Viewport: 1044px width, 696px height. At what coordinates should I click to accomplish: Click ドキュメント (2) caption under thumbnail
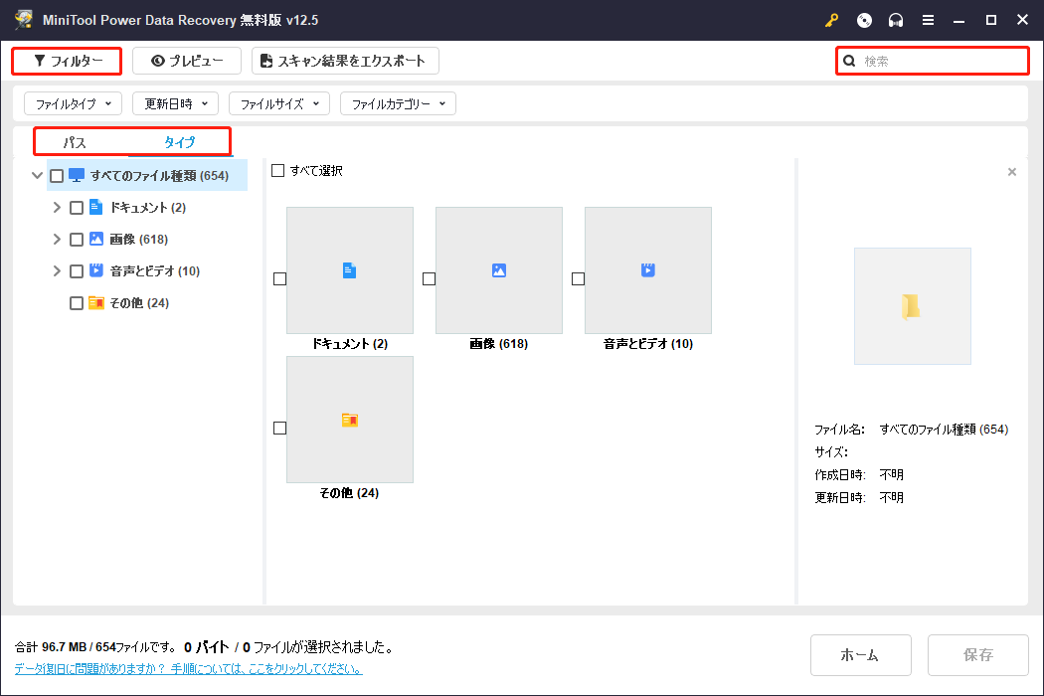click(350, 344)
